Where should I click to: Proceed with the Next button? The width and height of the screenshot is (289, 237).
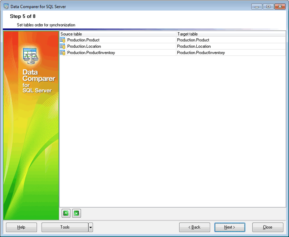(x=230, y=227)
